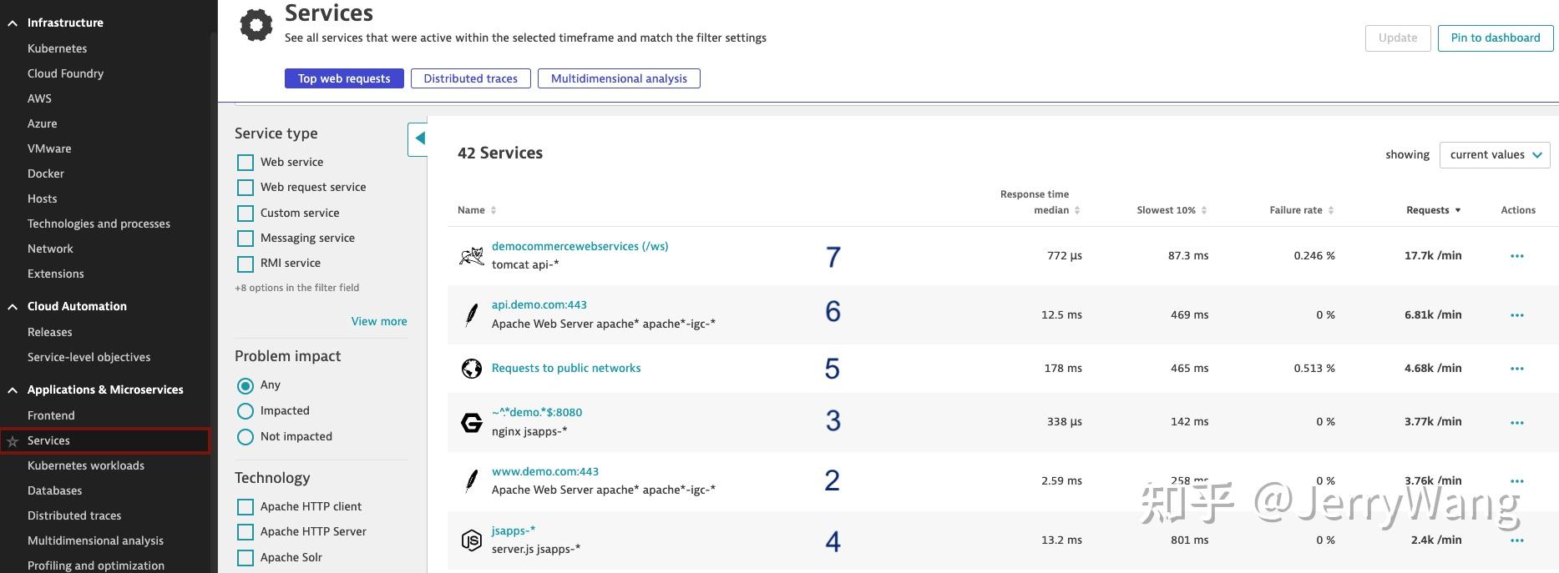1559x573 pixels.
Task: Click the Node.js icon beside jsapps-*
Action: 472,540
